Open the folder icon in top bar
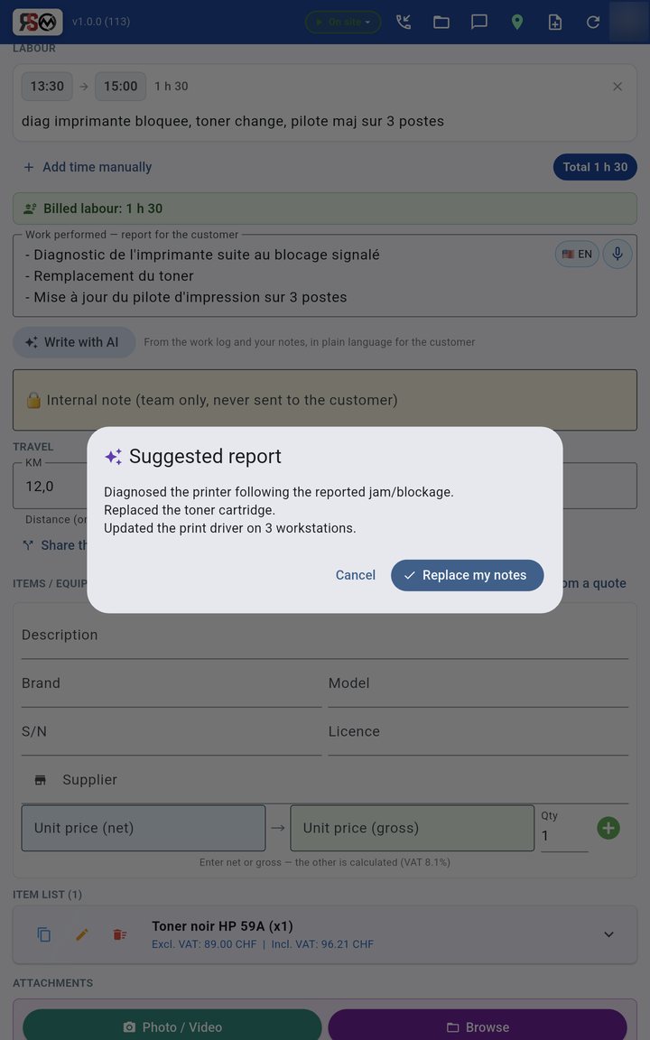The width and height of the screenshot is (650, 1040). tap(441, 22)
